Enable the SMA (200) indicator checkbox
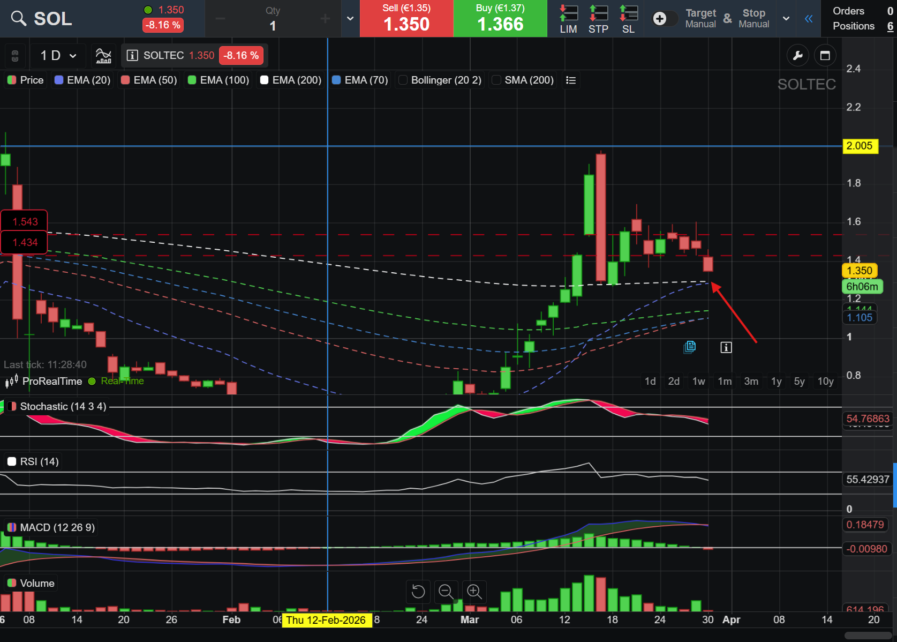 (496, 80)
